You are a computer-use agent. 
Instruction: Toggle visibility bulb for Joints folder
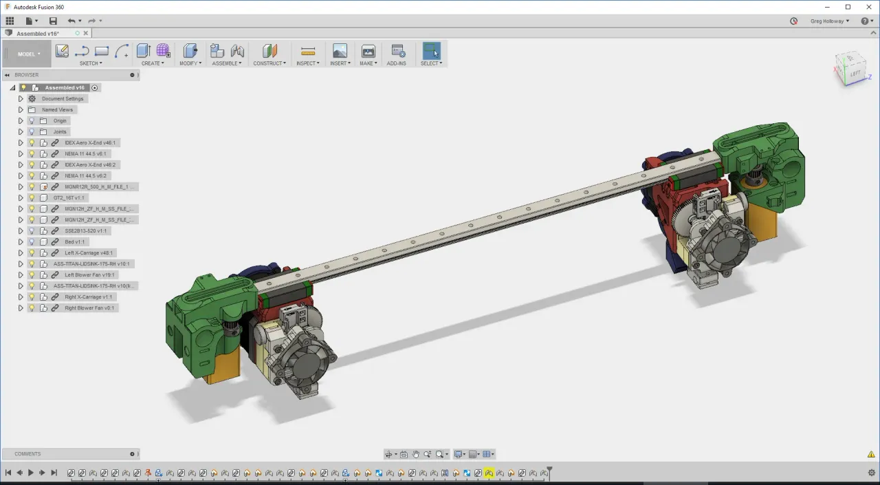(x=31, y=131)
